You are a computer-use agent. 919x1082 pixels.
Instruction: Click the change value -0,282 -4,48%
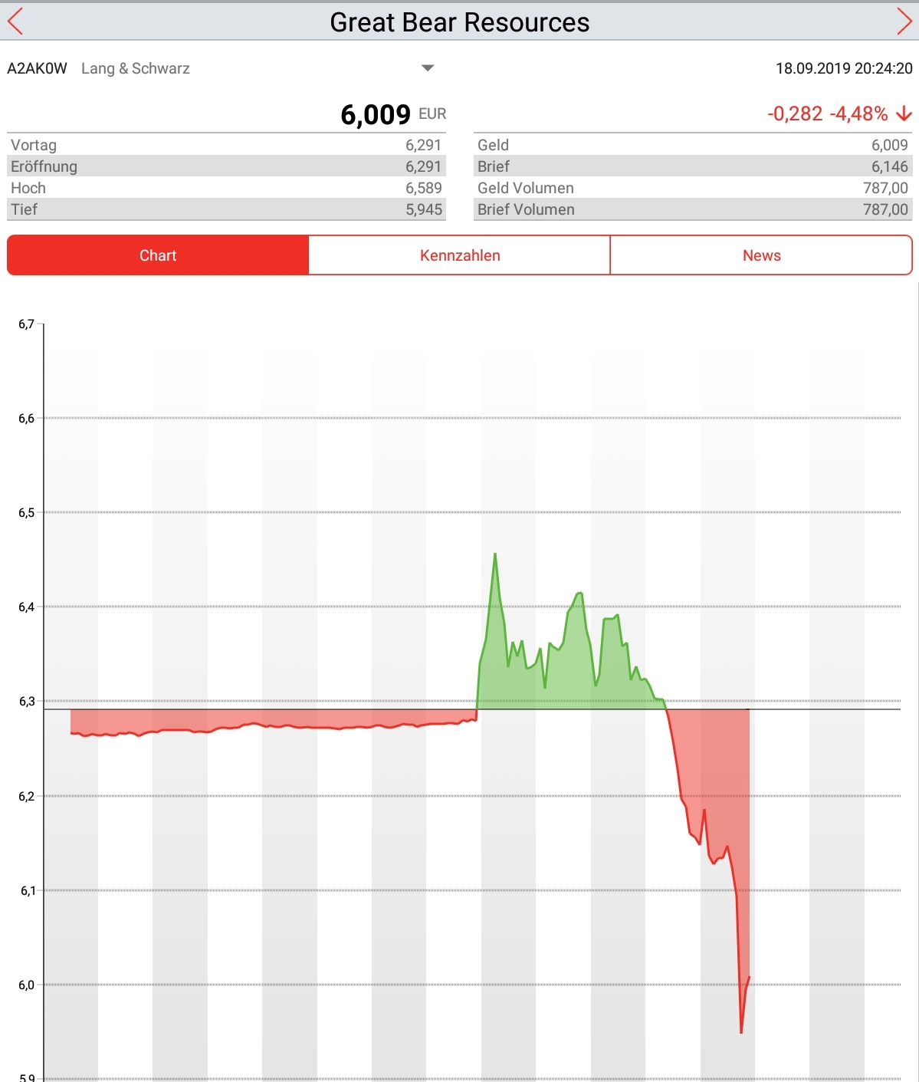point(828,113)
